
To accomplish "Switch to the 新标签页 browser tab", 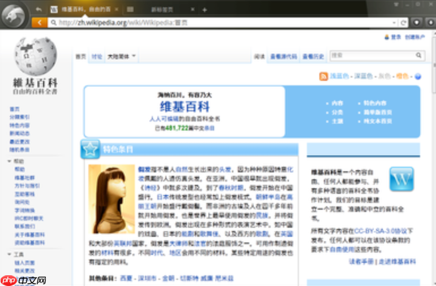I will (x=162, y=10).
